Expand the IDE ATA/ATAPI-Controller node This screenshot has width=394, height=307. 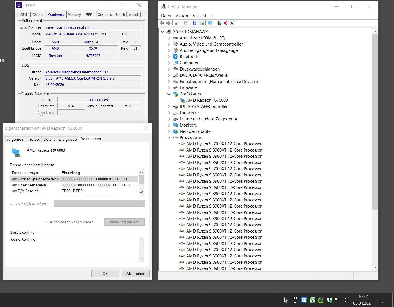click(169, 106)
